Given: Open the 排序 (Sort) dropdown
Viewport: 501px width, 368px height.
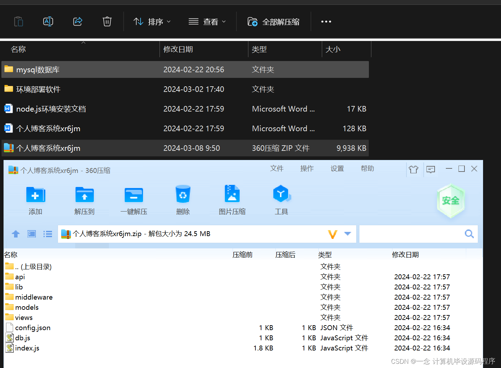Looking at the screenshot, I should tap(152, 21).
